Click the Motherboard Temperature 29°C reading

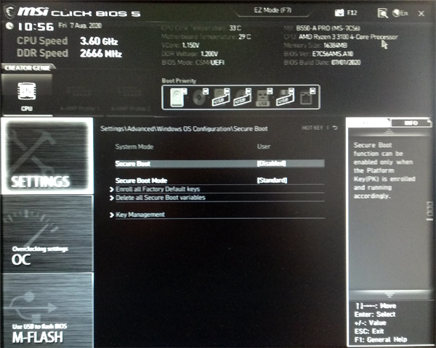(206, 37)
